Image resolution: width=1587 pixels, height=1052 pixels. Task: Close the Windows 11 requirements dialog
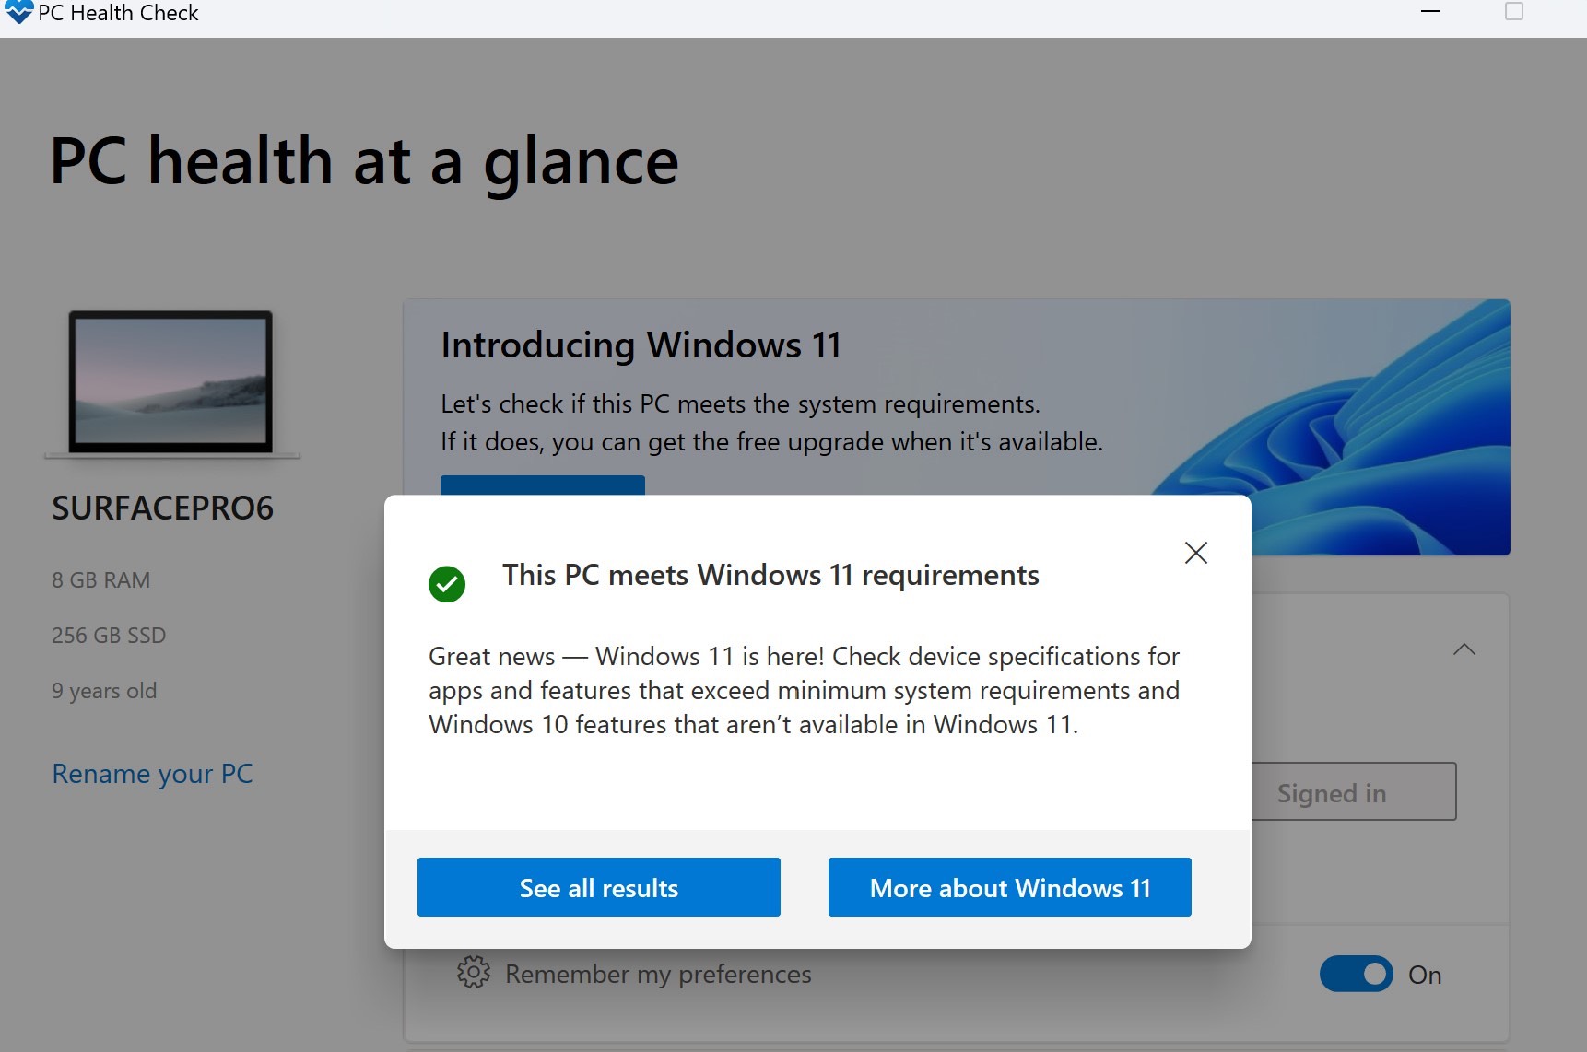[1195, 553]
